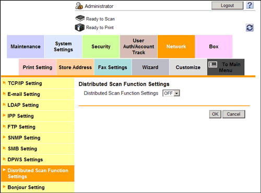Click the Logout button
Screen dimensions: 261x193
pyautogui.click(x=227, y=6)
